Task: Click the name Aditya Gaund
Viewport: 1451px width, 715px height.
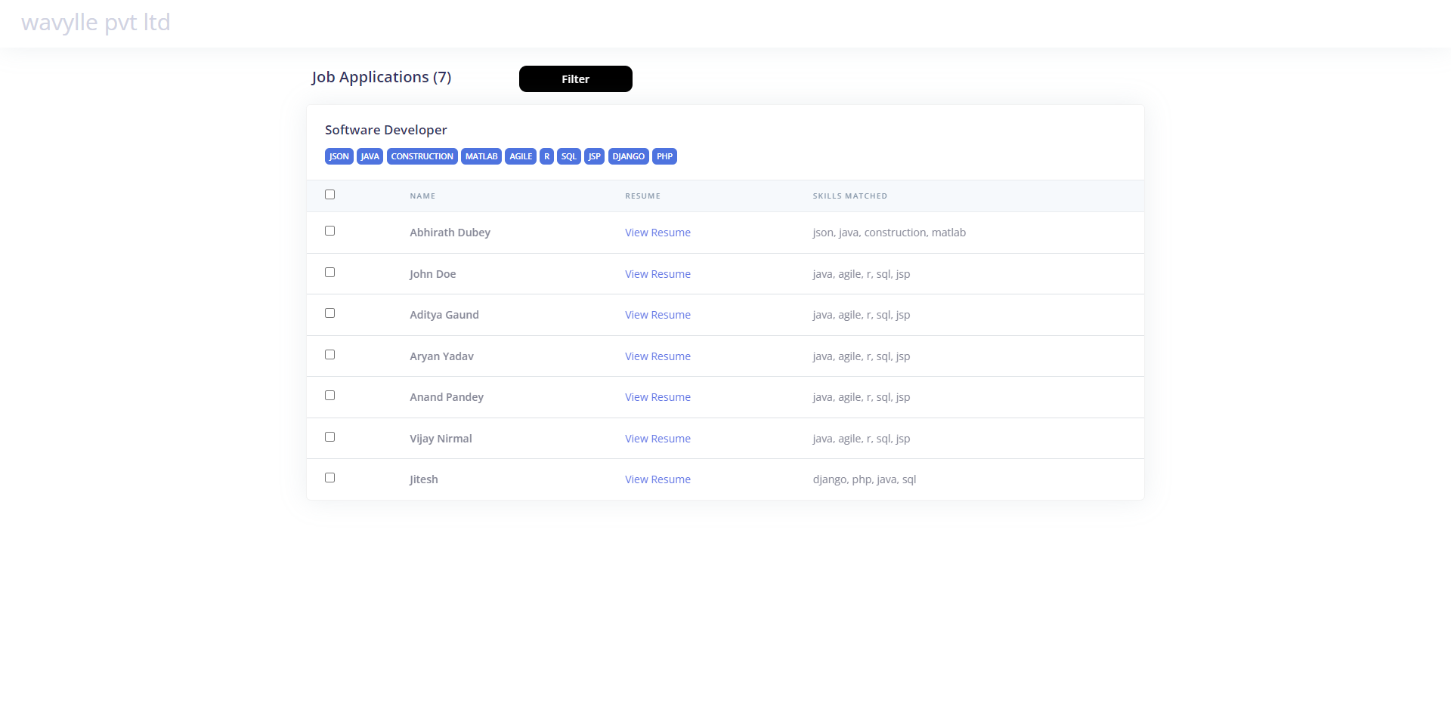Action: 444,315
